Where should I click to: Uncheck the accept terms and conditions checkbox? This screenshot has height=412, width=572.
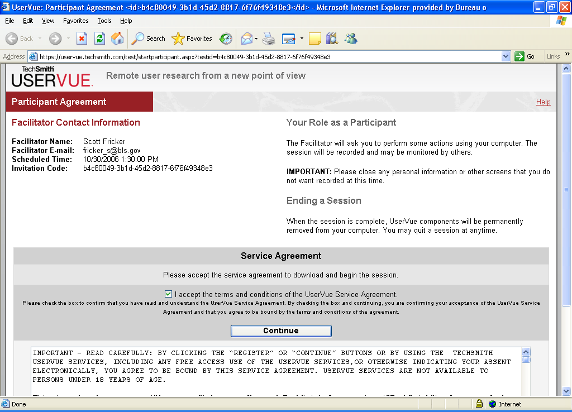click(x=168, y=294)
